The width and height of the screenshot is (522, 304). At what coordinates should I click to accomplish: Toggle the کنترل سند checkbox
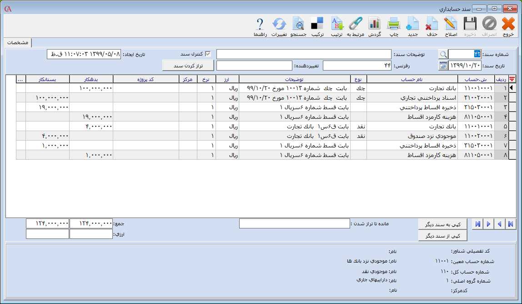click(x=208, y=54)
